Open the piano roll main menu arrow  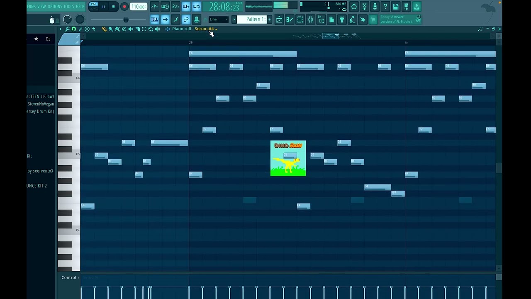pos(61,29)
